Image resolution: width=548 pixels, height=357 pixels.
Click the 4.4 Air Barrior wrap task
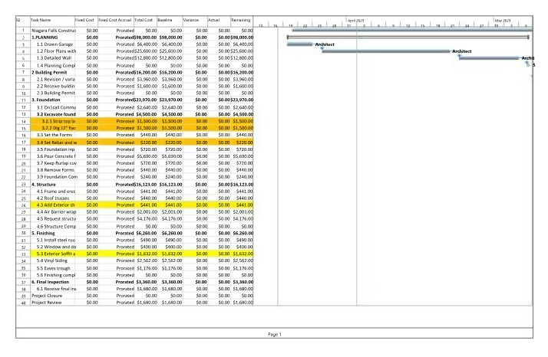[56, 212]
